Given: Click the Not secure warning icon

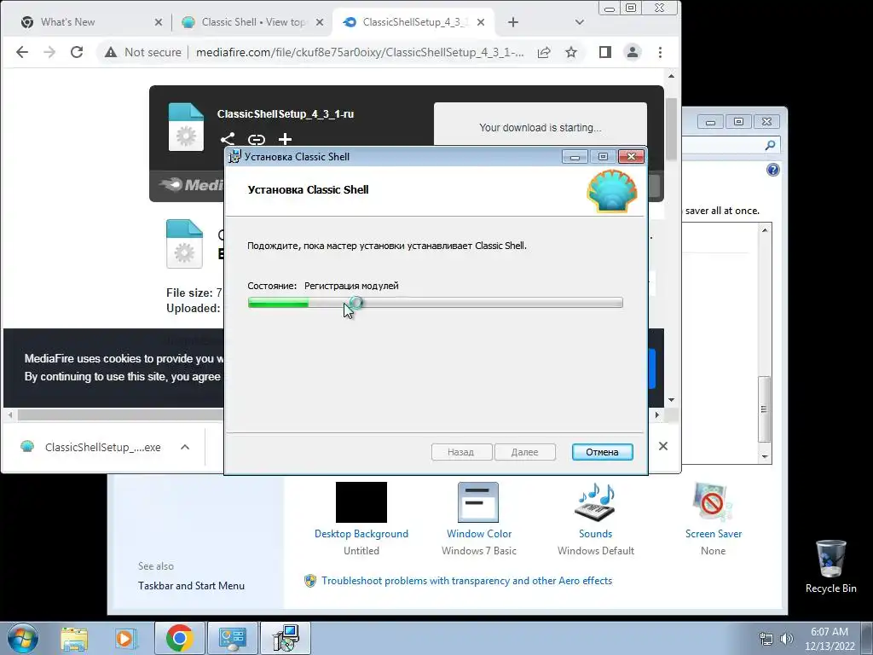Looking at the screenshot, I should pos(111,52).
